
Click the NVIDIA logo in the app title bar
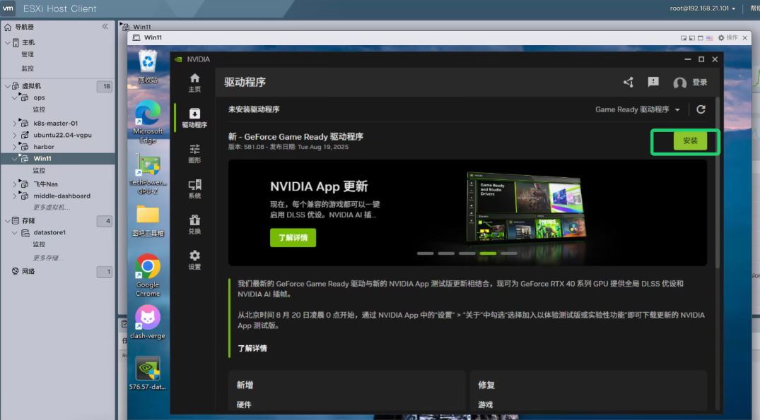point(178,59)
